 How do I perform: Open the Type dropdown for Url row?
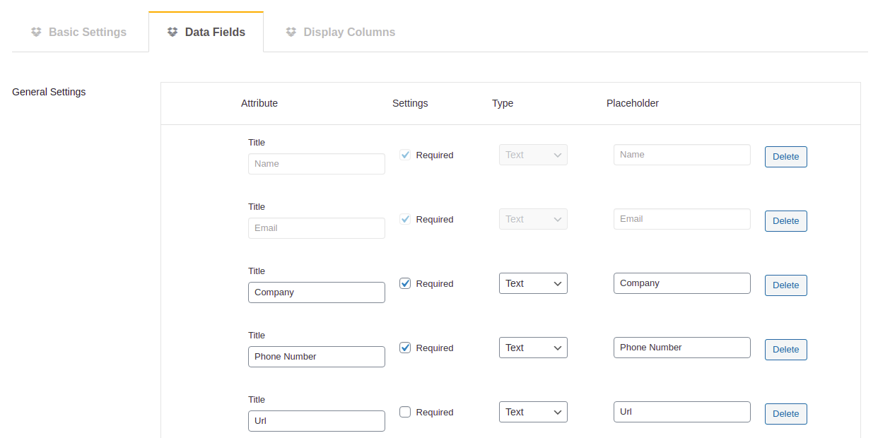[x=533, y=412]
